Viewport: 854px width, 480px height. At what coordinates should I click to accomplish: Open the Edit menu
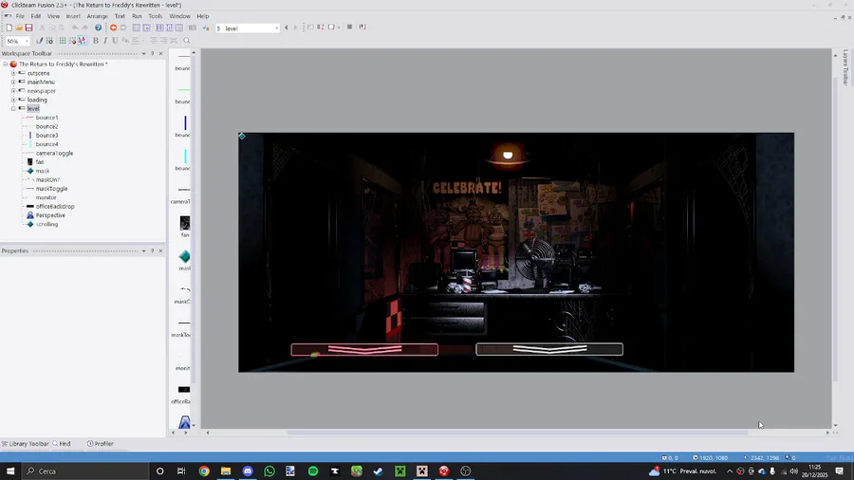pyautogui.click(x=36, y=16)
